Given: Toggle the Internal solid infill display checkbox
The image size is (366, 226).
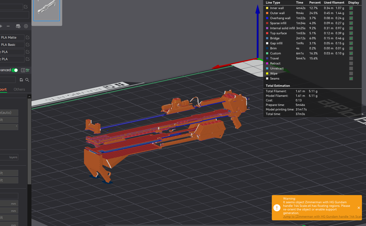Looking at the screenshot, I should tap(351, 28).
